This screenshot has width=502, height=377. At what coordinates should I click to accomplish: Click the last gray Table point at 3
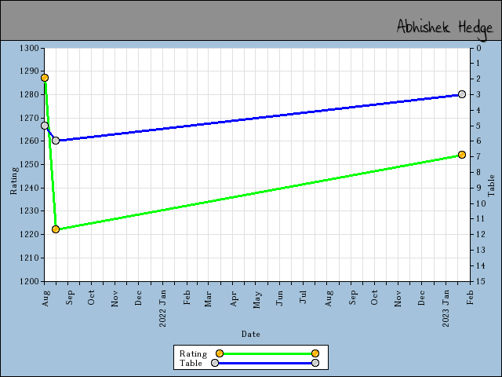click(x=462, y=94)
